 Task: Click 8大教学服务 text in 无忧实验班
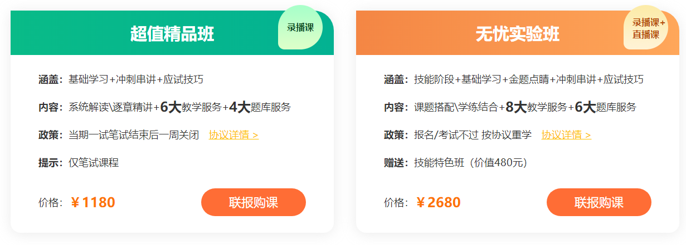536,107
